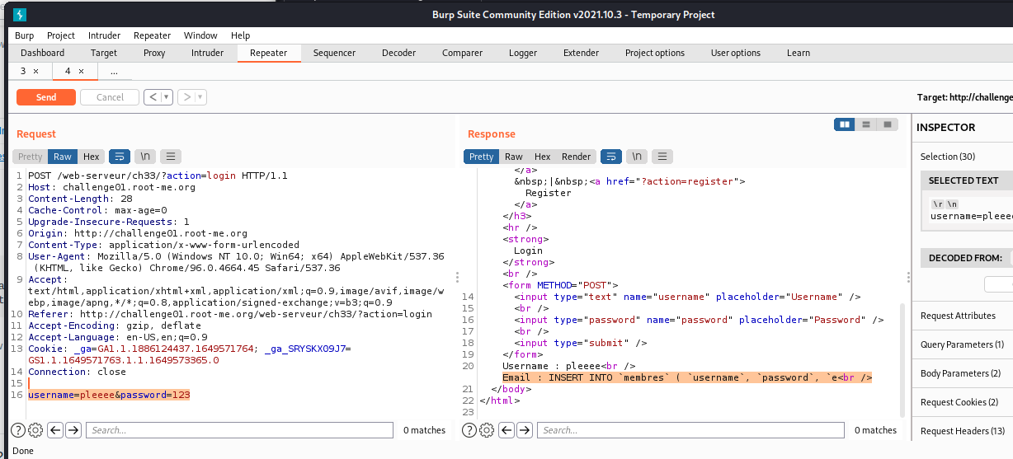Viewport: 1013px width, 459px height.
Task: Switch to the Dashboard tab
Action: 43,53
